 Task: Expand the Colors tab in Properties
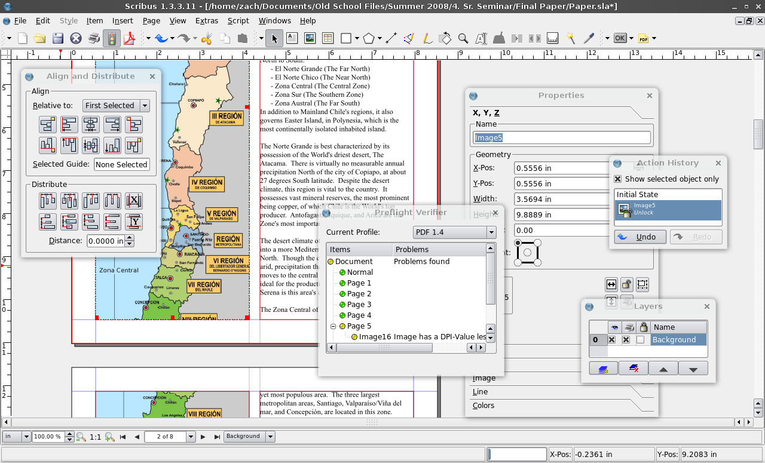(484, 406)
